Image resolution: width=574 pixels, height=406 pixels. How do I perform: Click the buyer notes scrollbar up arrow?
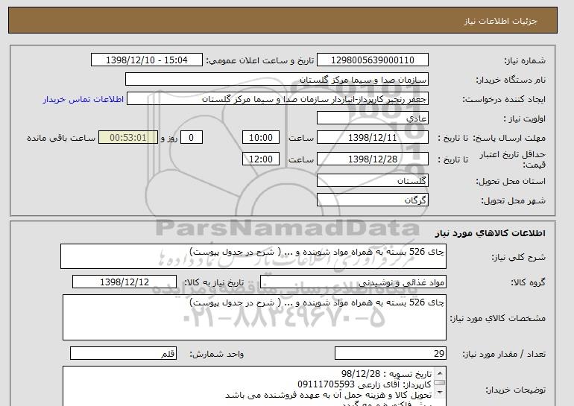point(440,373)
